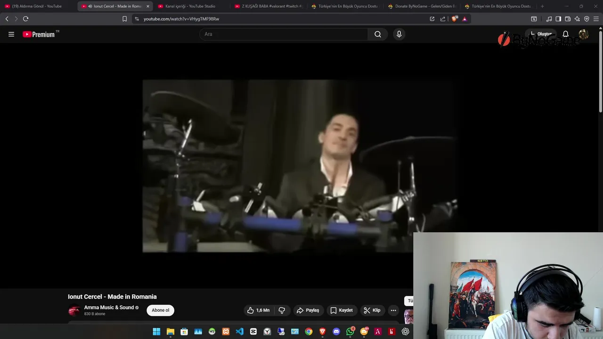
Task: Start voice search with the microphone icon
Action: 399,34
